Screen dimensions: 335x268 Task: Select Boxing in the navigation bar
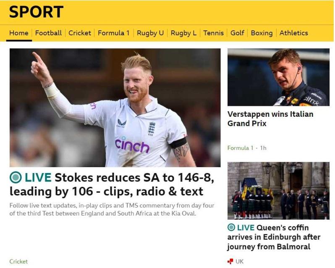262,33
